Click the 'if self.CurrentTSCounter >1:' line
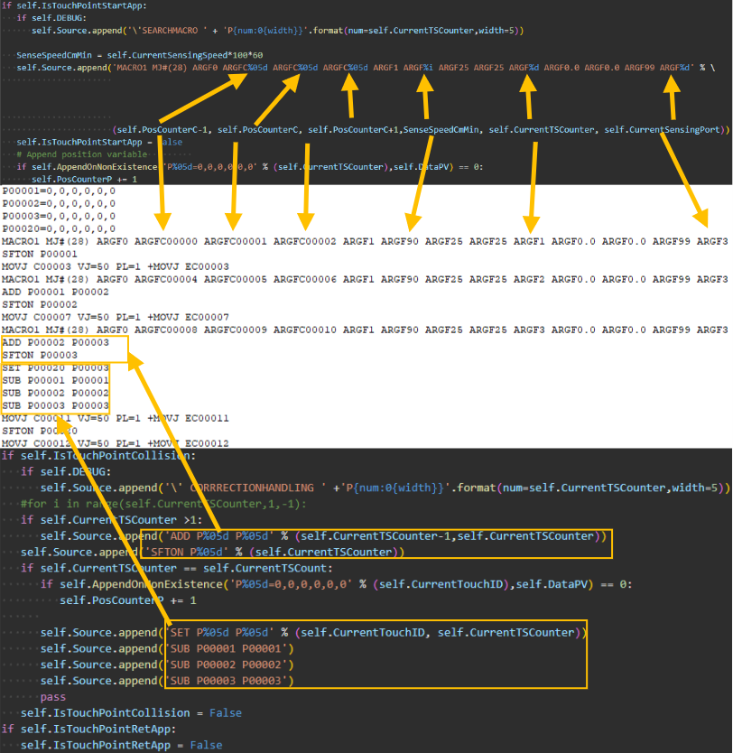This screenshot has width=733, height=753. pos(108,520)
